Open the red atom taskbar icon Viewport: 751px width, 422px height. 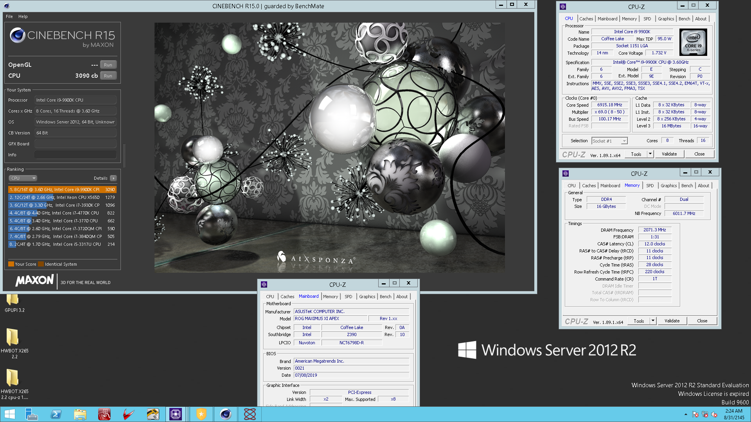pos(250,414)
